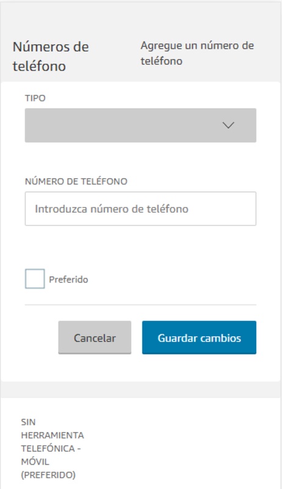Open the TIPO dropdown list
Viewport: 282px width, 489px height.
pos(140,125)
